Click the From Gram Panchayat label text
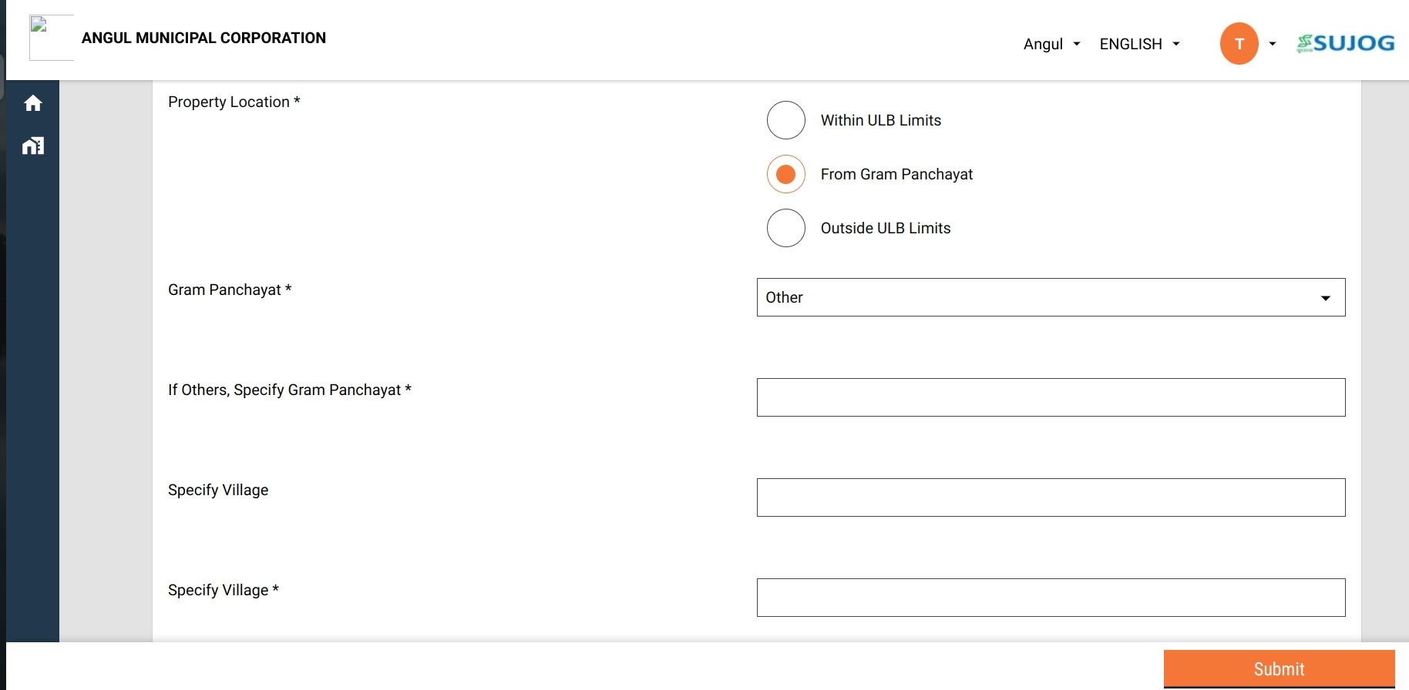The height and width of the screenshot is (690, 1409). tap(896, 174)
